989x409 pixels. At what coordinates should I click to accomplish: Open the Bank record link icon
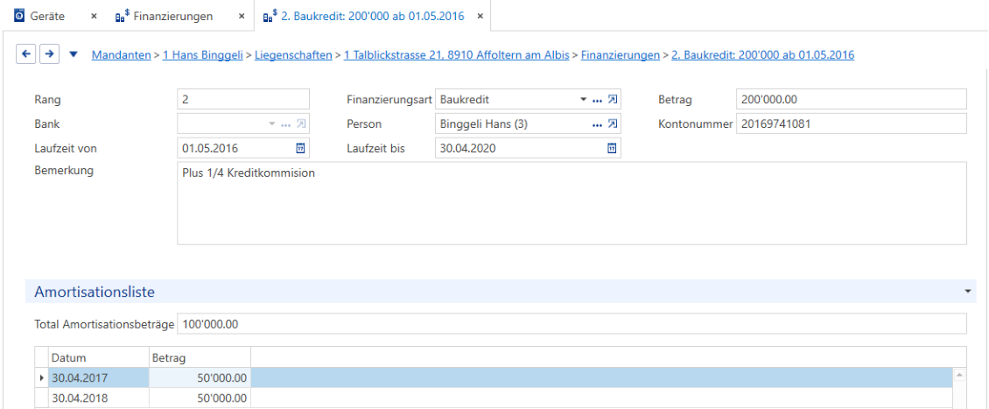pos(301,123)
